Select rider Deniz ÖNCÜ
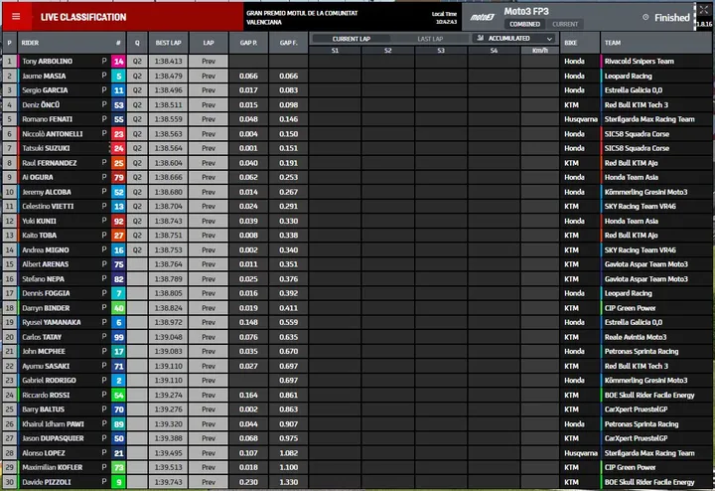 click(x=41, y=105)
